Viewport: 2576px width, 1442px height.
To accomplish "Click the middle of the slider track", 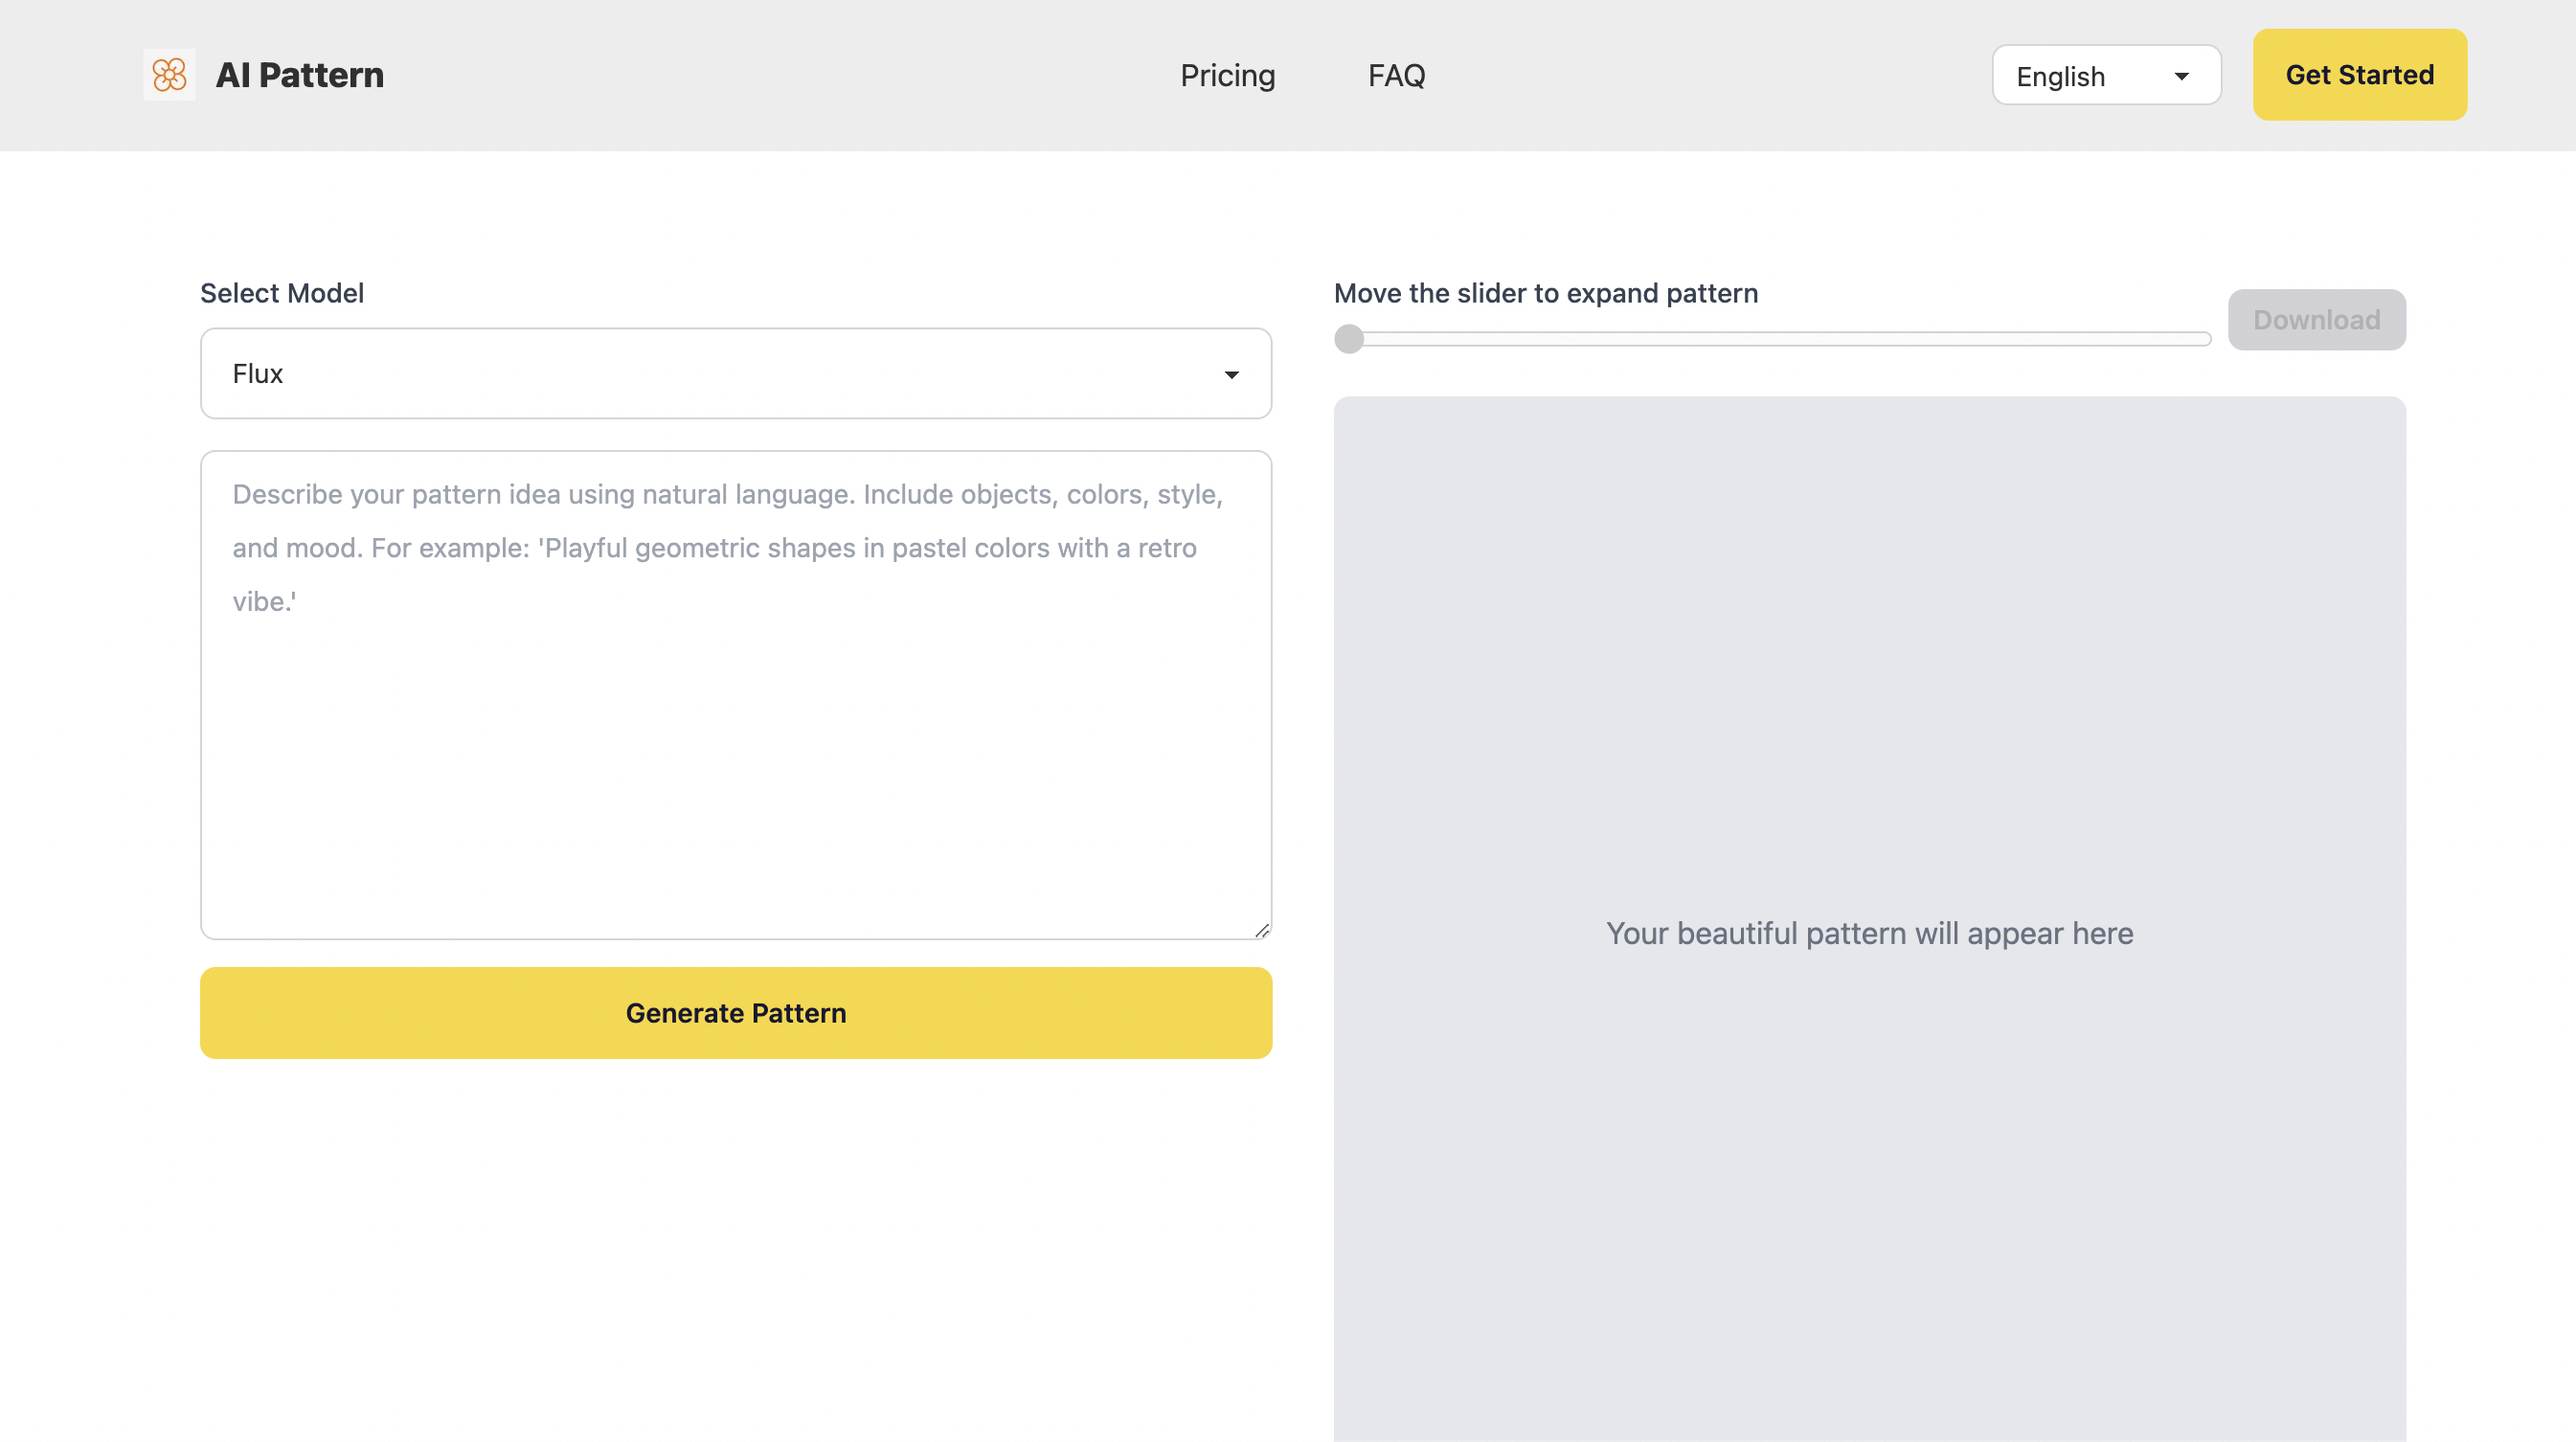I will click(1772, 339).
